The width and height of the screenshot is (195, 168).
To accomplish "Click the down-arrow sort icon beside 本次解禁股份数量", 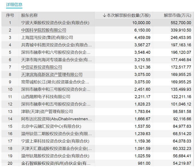I will pyautogui.click(x=104, y=15).
